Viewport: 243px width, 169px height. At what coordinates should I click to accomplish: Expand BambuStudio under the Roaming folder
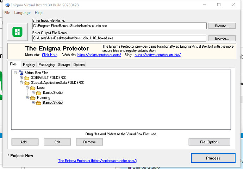[x=33, y=103]
